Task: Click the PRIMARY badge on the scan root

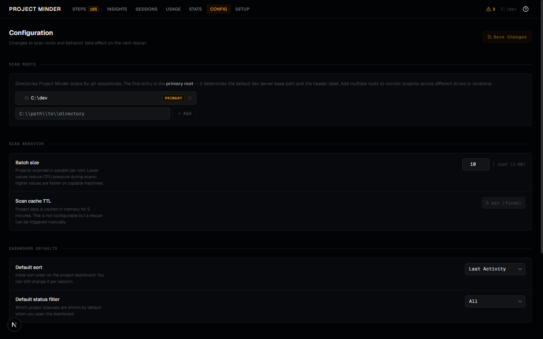Action: 173,98
